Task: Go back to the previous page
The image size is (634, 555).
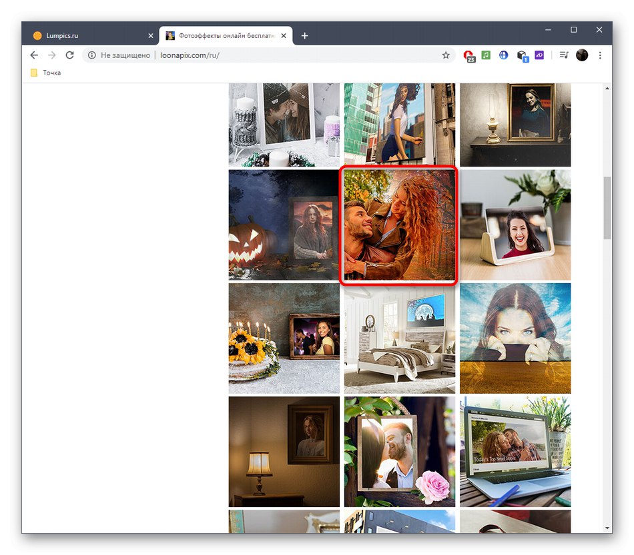Action: [34, 55]
